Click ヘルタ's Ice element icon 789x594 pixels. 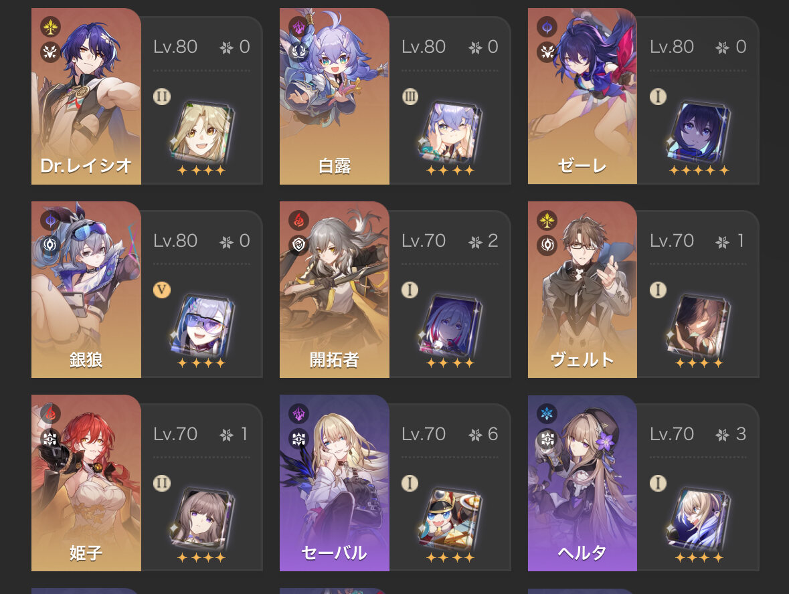click(x=547, y=413)
